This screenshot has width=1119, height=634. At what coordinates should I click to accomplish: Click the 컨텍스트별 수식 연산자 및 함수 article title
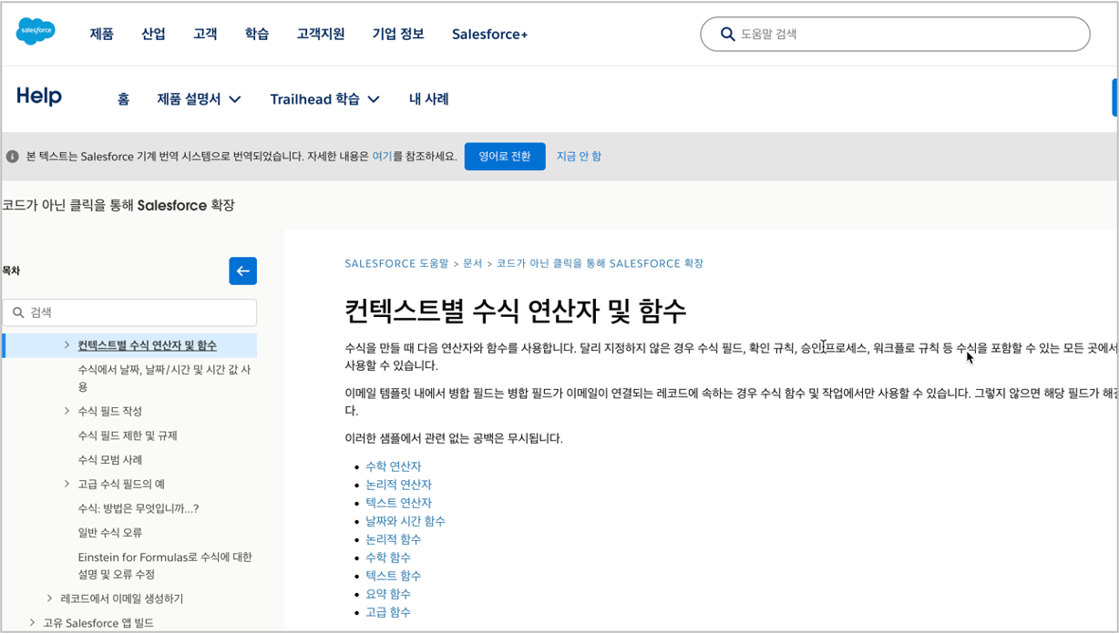point(515,311)
